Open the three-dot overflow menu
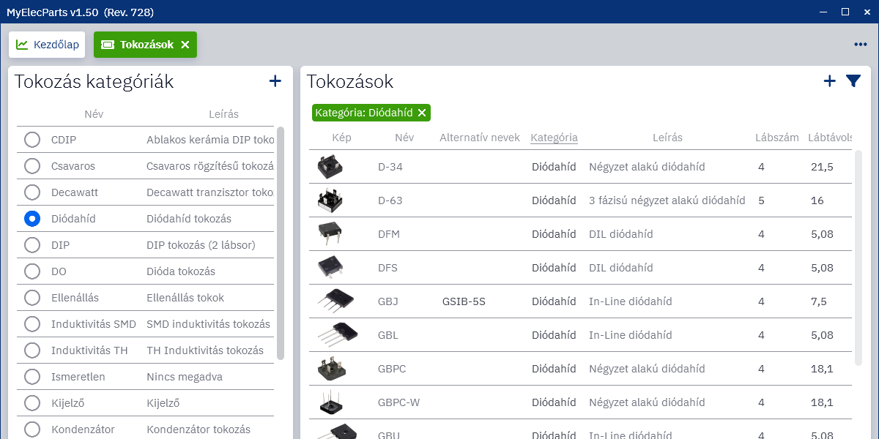The height and width of the screenshot is (439, 879). [x=860, y=45]
